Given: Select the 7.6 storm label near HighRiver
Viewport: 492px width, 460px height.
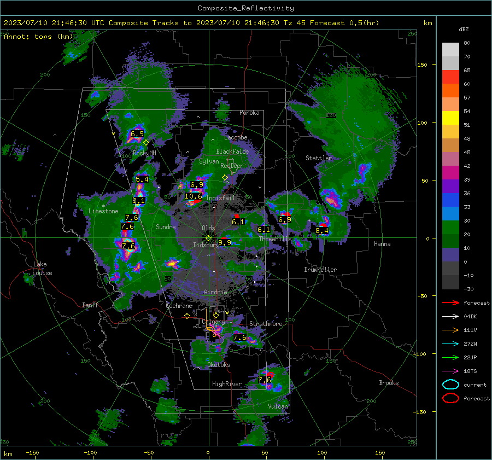Looking at the screenshot, I should tap(264, 380).
